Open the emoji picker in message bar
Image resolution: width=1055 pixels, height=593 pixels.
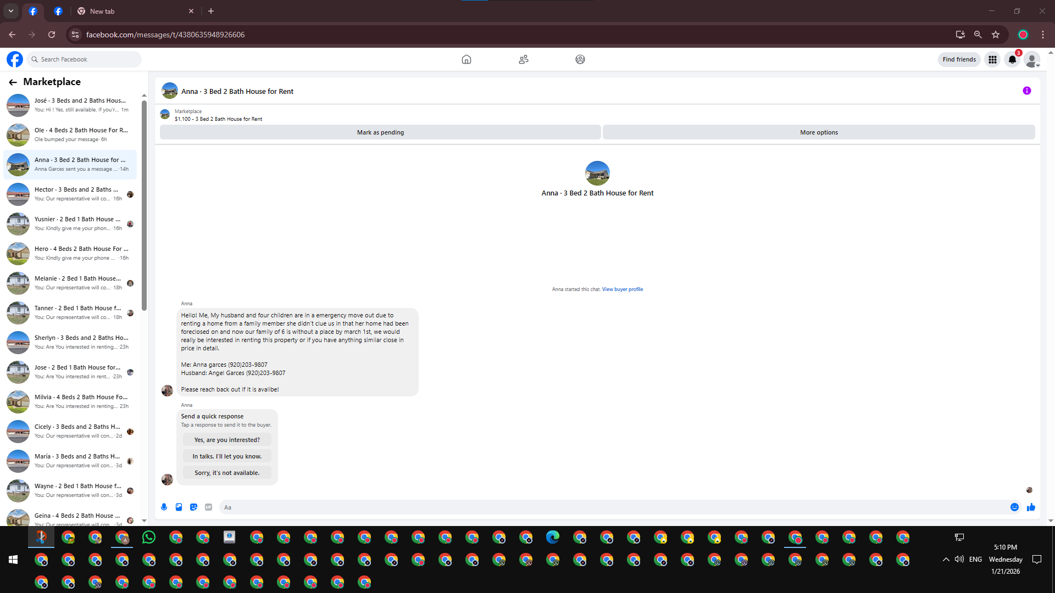[1014, 507]
